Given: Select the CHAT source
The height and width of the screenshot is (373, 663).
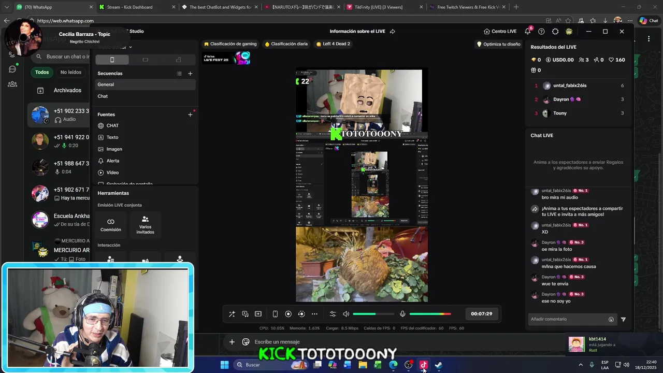Looking at the screenshot, I should pyautogui.click(x=145, y=125).
